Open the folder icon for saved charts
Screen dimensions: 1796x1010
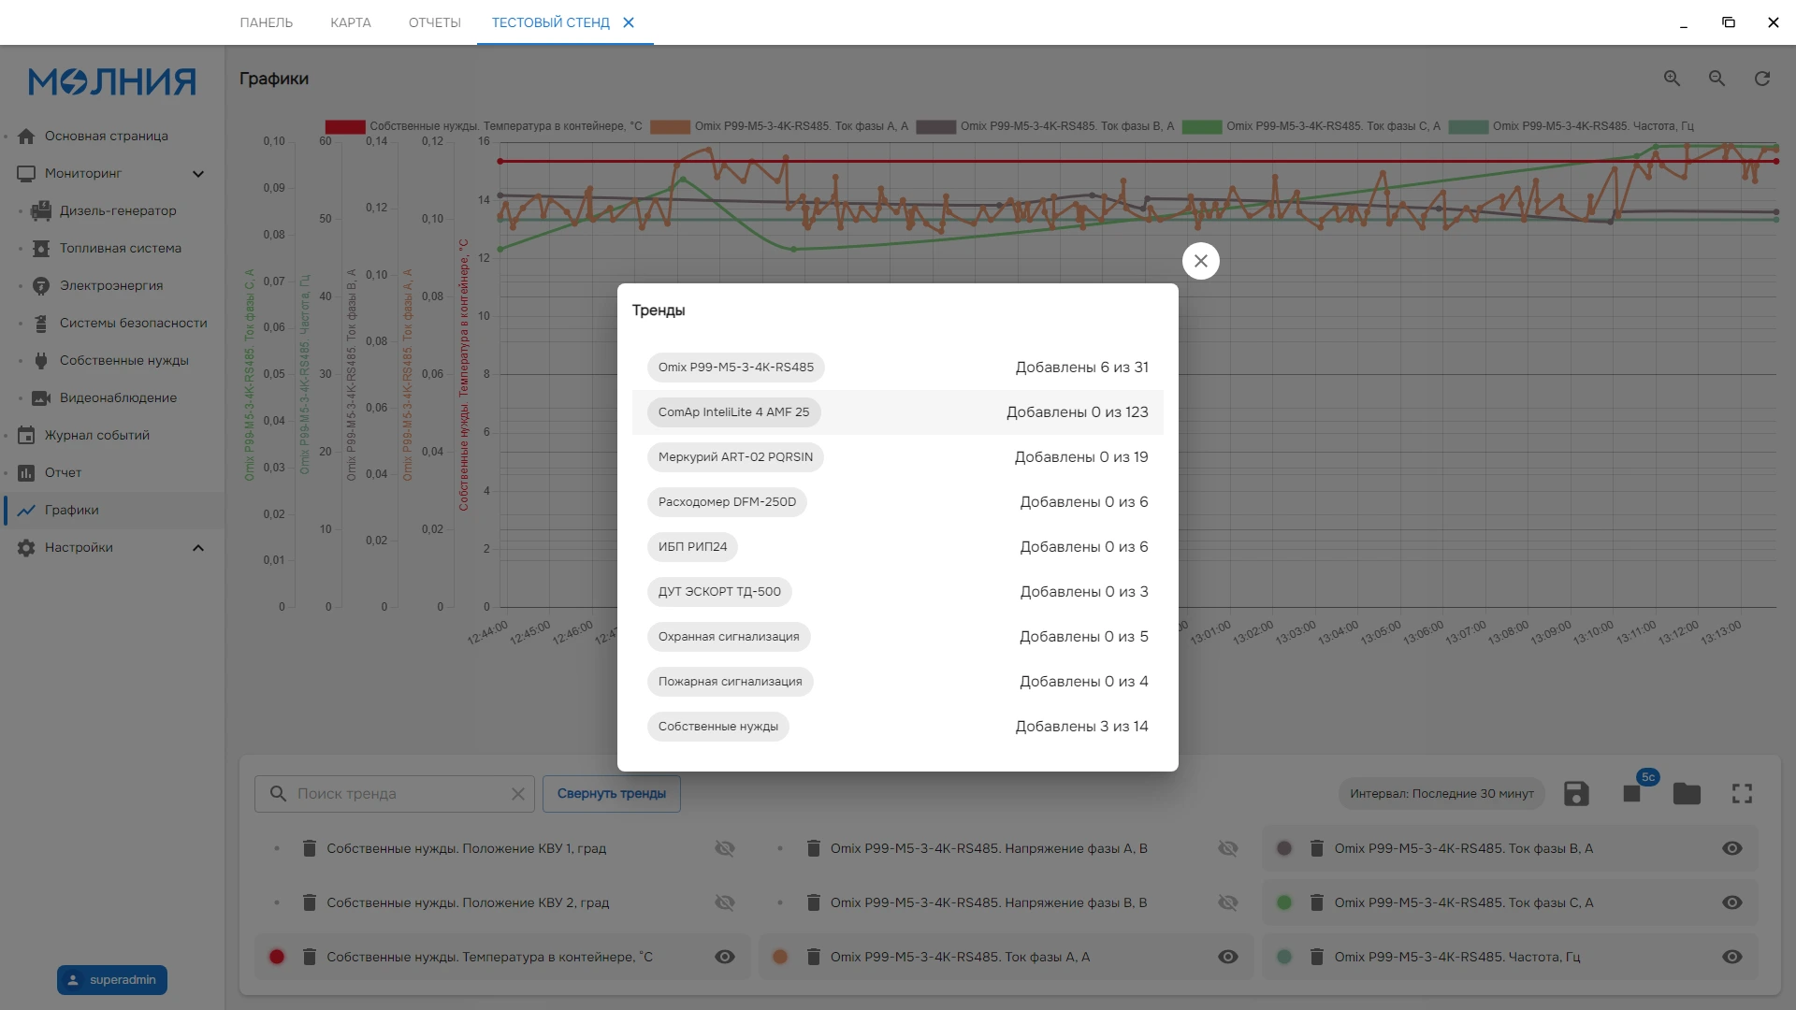click(1687, 794)
